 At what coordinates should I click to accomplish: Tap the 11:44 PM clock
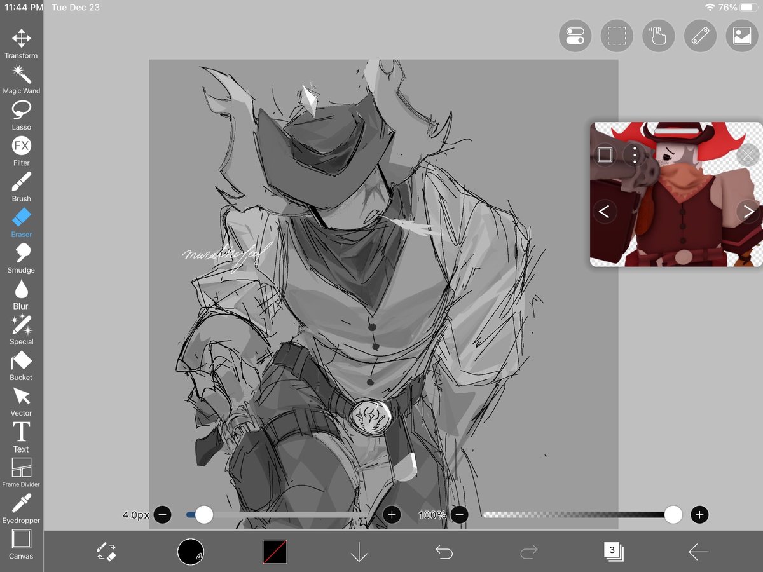tap(24, 8)
